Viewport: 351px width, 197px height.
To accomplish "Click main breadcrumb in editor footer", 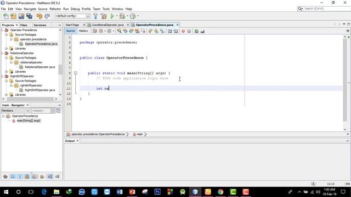I will [140, 134].
